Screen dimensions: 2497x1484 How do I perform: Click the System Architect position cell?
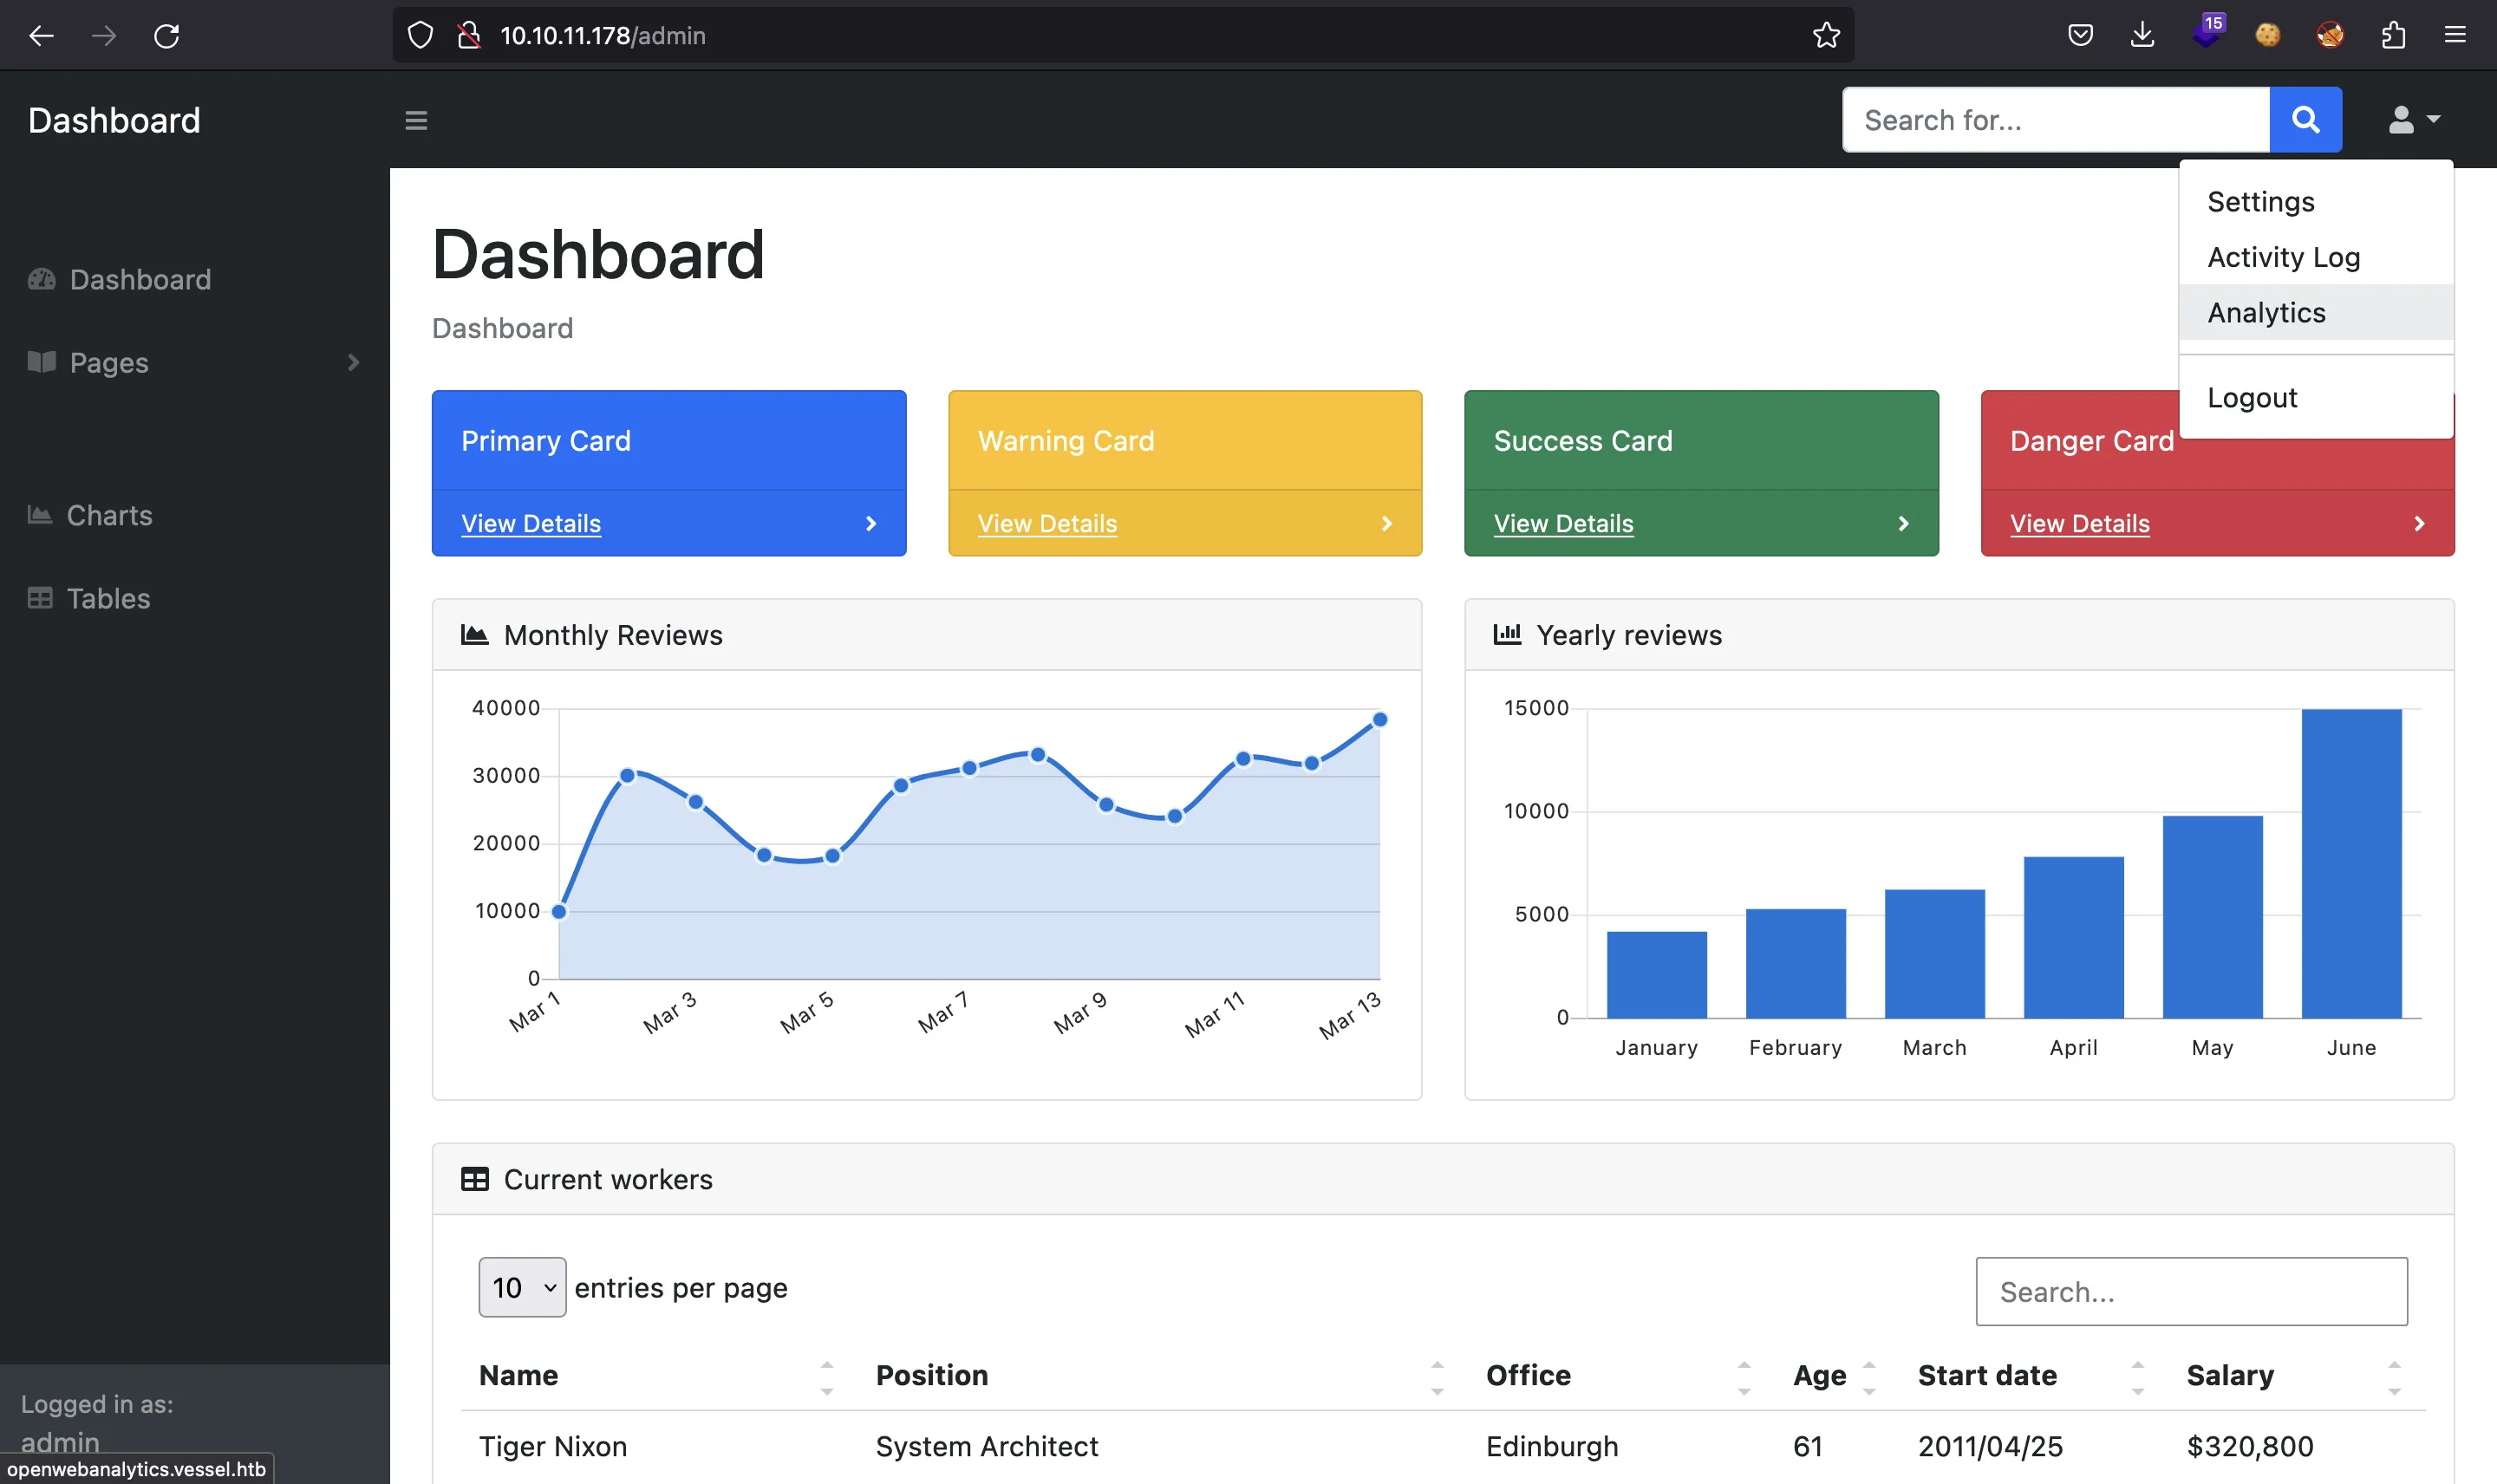[987, 1447]
